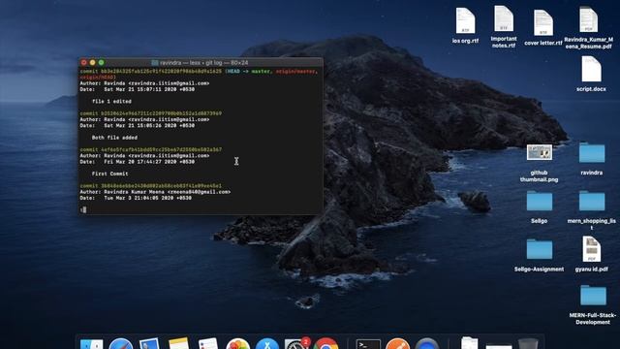This screenshot has width=620, height=349.
Task: Minimize the terminal window
Action: point(93,62)
